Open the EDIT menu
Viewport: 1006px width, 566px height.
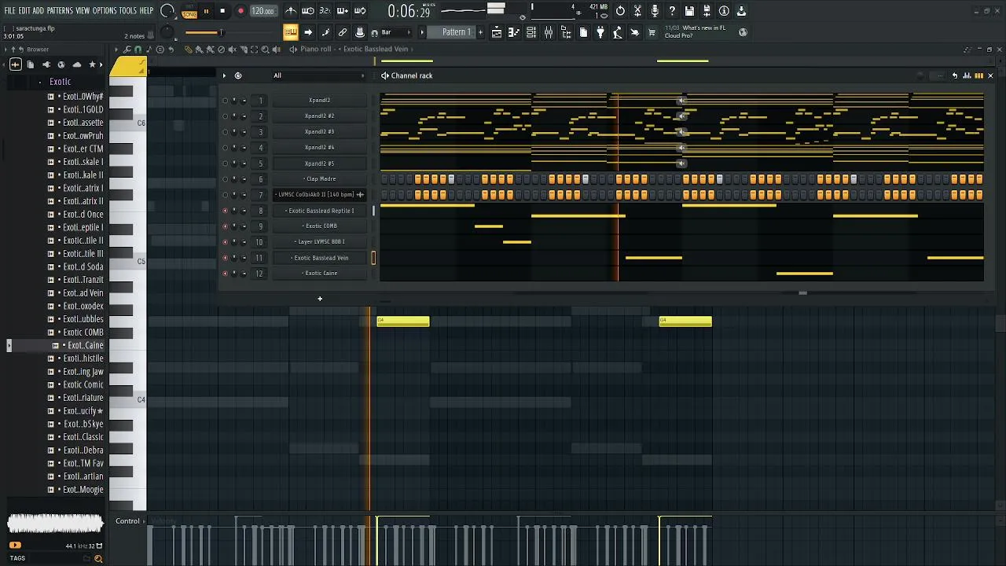[x=24, y=11]
